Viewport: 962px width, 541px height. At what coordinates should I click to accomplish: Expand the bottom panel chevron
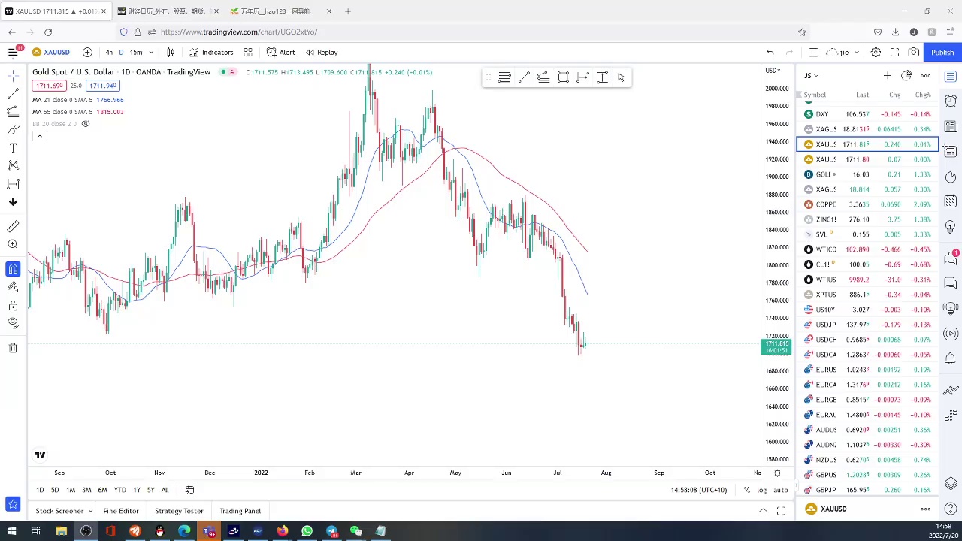[763, 511]
